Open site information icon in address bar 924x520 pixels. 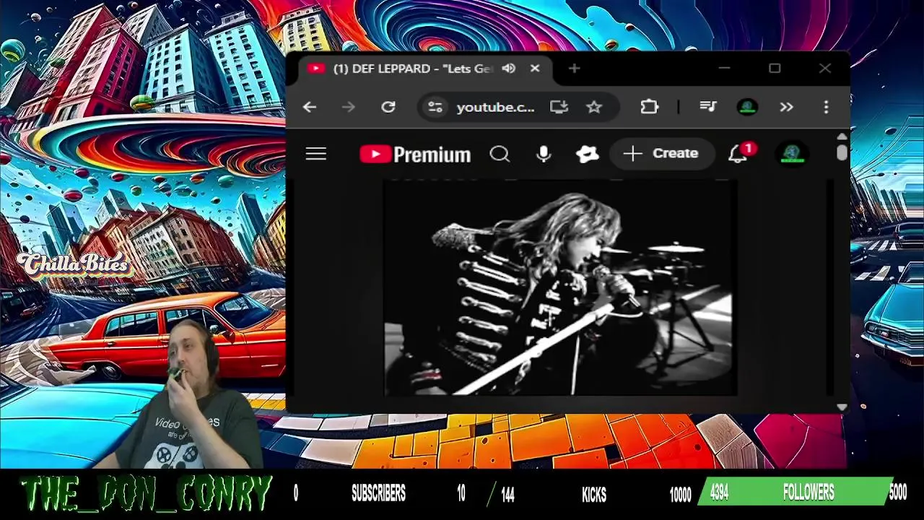pyautogui.click(x=435, y=107)
